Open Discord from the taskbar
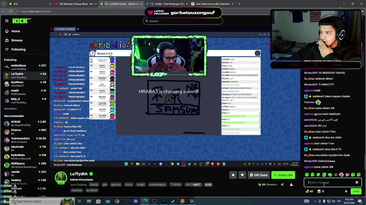The height and width of the screenshot is (205, 366). pos(136,202)
